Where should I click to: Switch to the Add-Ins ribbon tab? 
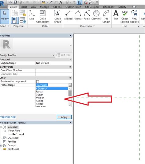(x=57, y=7)
